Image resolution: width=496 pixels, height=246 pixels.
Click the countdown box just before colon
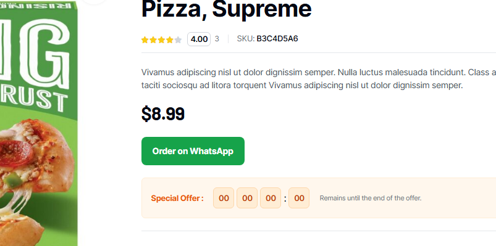(x=271, y=198)
